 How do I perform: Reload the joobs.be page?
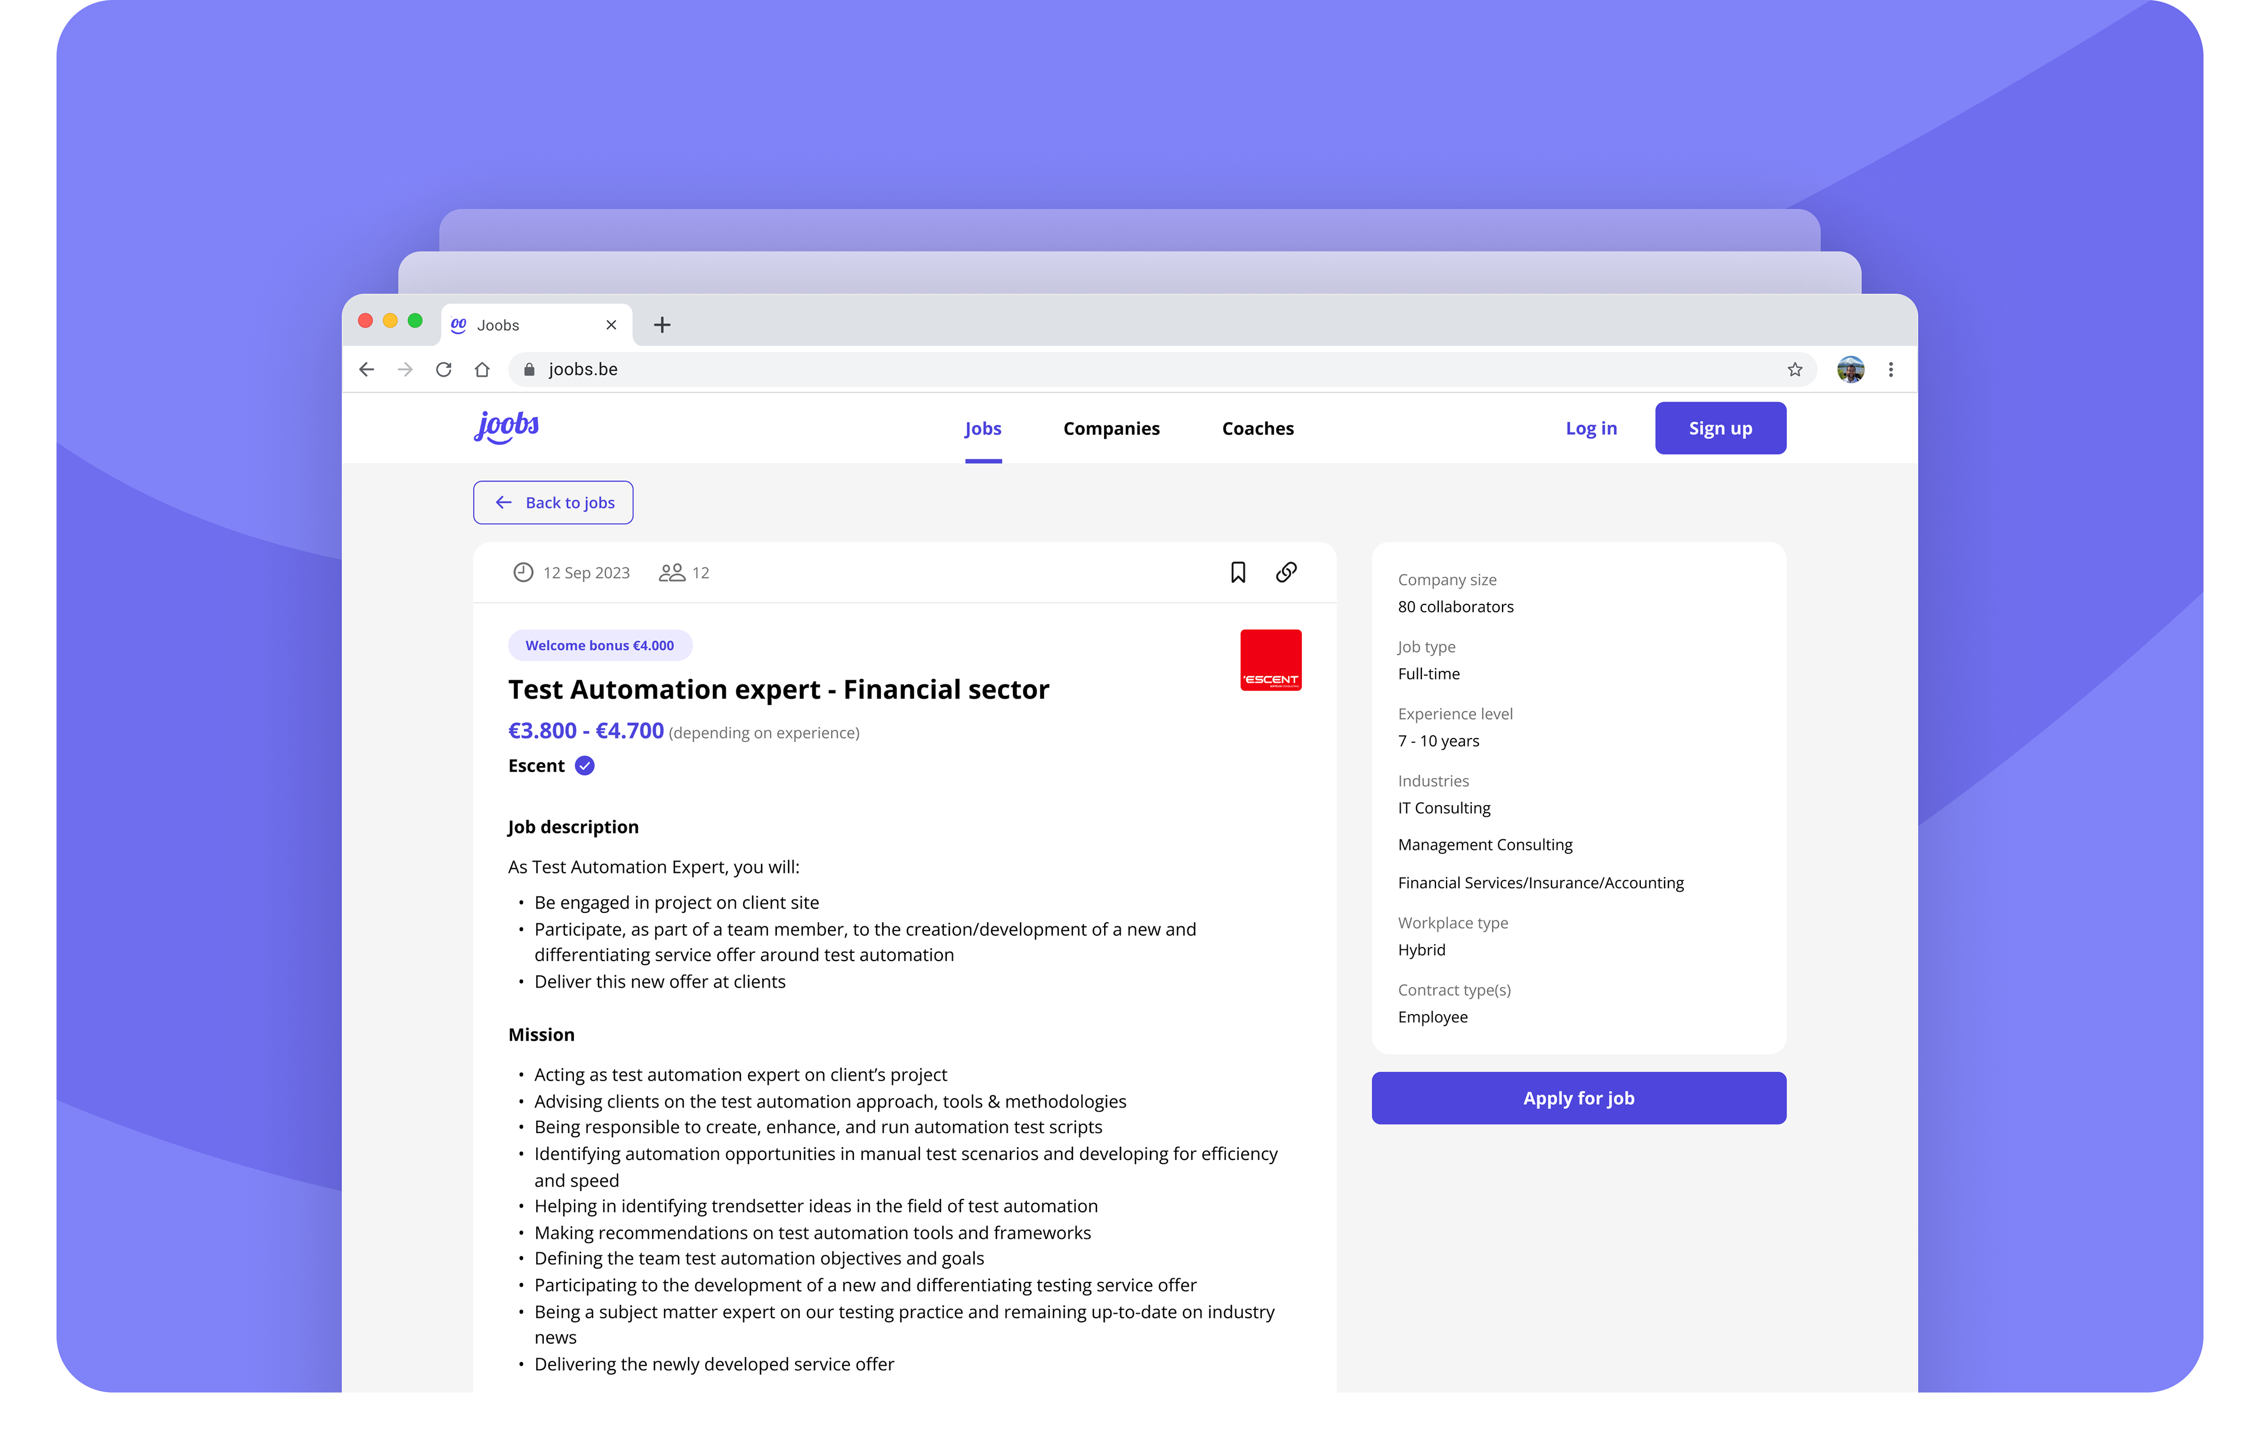(443, 370)
